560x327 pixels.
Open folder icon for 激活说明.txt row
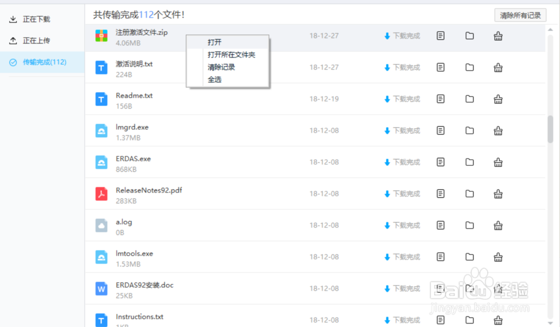click(470, 67)
